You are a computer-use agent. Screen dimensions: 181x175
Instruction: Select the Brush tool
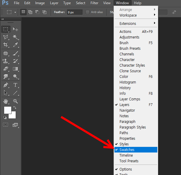(x=15, y=53)
